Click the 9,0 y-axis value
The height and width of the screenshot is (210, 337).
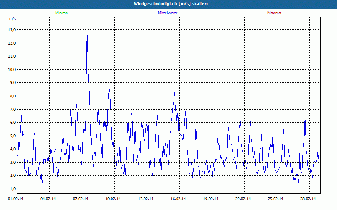point(13,83)
